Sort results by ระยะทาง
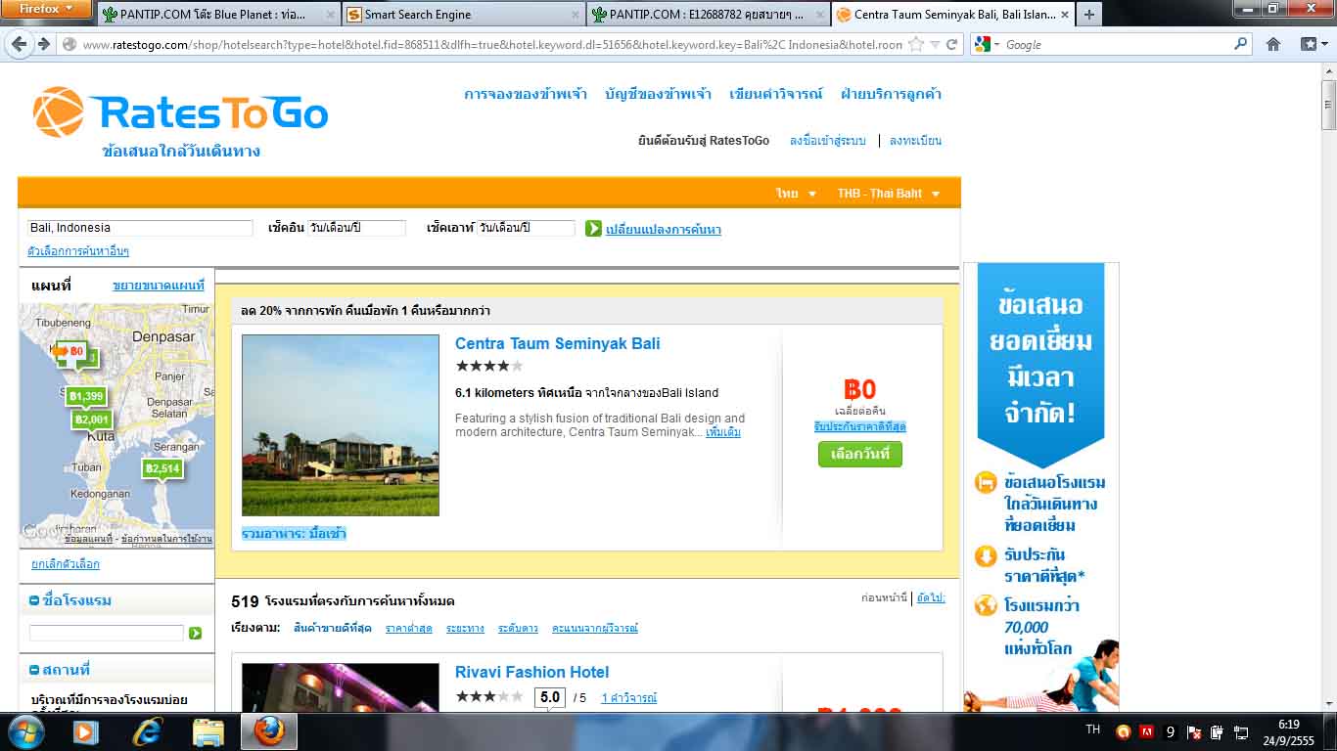Image resolution: width=1337 pixels, height=751 pixels. (465, 629)
